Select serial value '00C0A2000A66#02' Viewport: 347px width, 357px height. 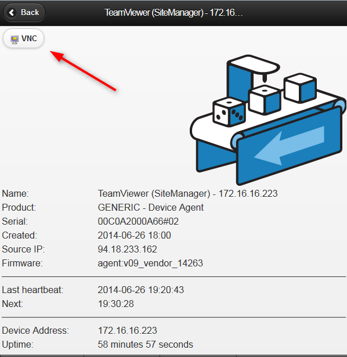point(138,221)
